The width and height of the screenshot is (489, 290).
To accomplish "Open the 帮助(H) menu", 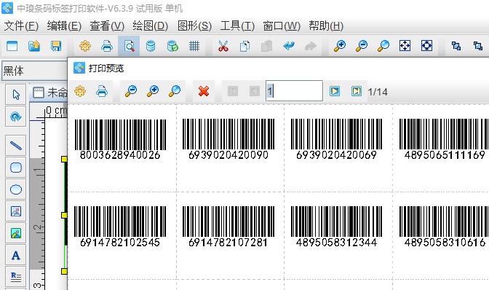I will click(326, 26).
